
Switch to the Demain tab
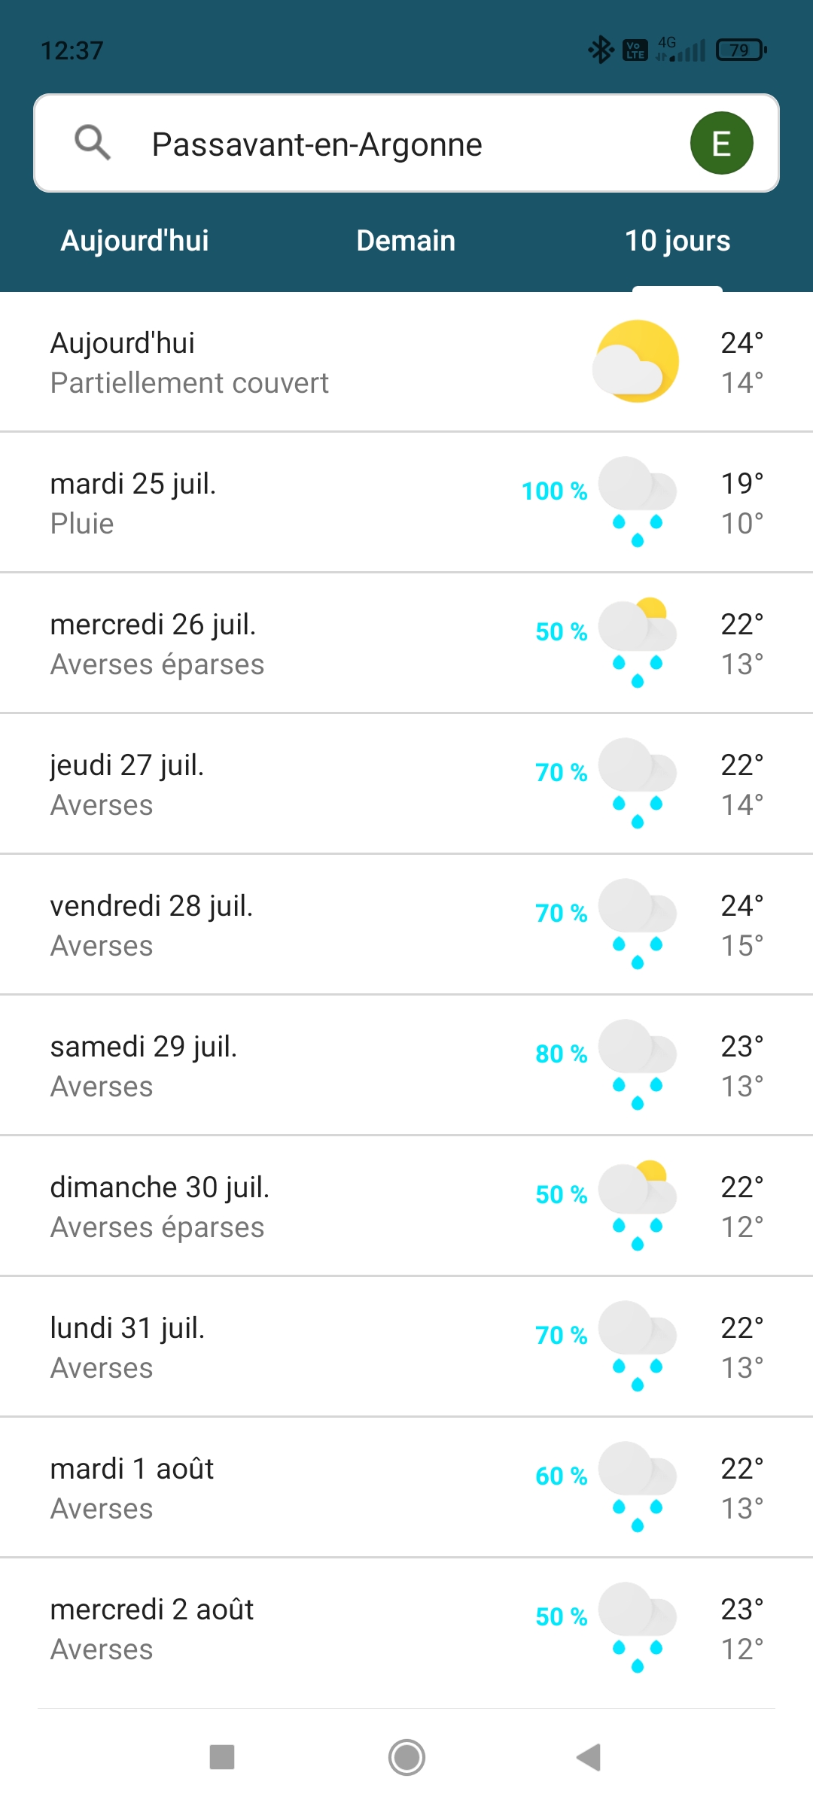click(406, 241)
